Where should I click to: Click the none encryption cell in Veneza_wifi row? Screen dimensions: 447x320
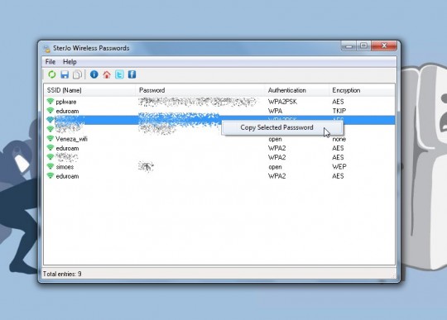pos(339,139)
